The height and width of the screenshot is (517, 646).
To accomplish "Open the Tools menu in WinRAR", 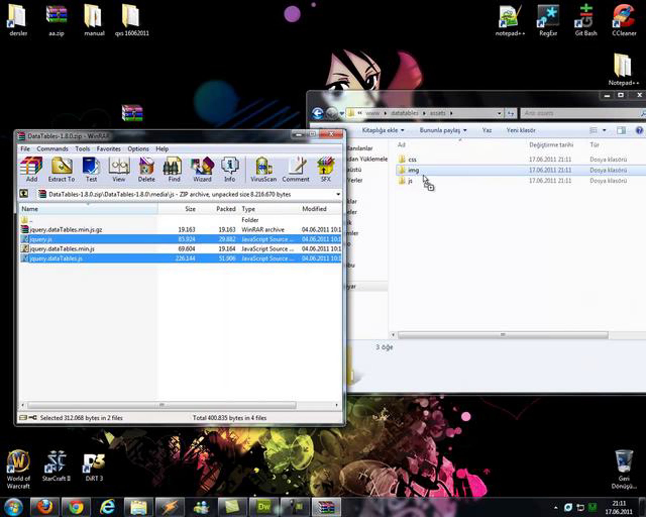I will pyautogui.click(x=82, y=149).
